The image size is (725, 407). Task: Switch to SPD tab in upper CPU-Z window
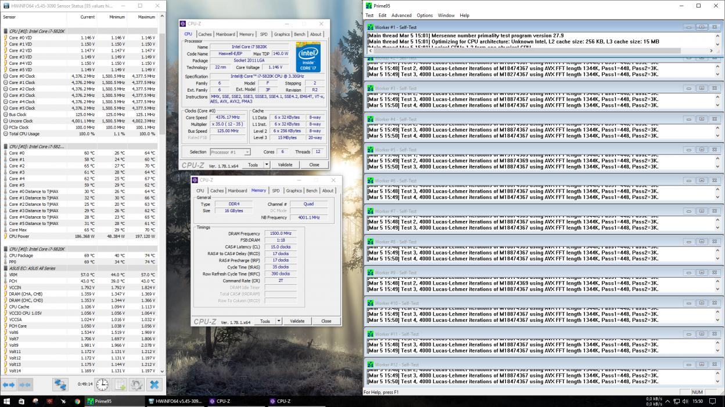point(264,34)
